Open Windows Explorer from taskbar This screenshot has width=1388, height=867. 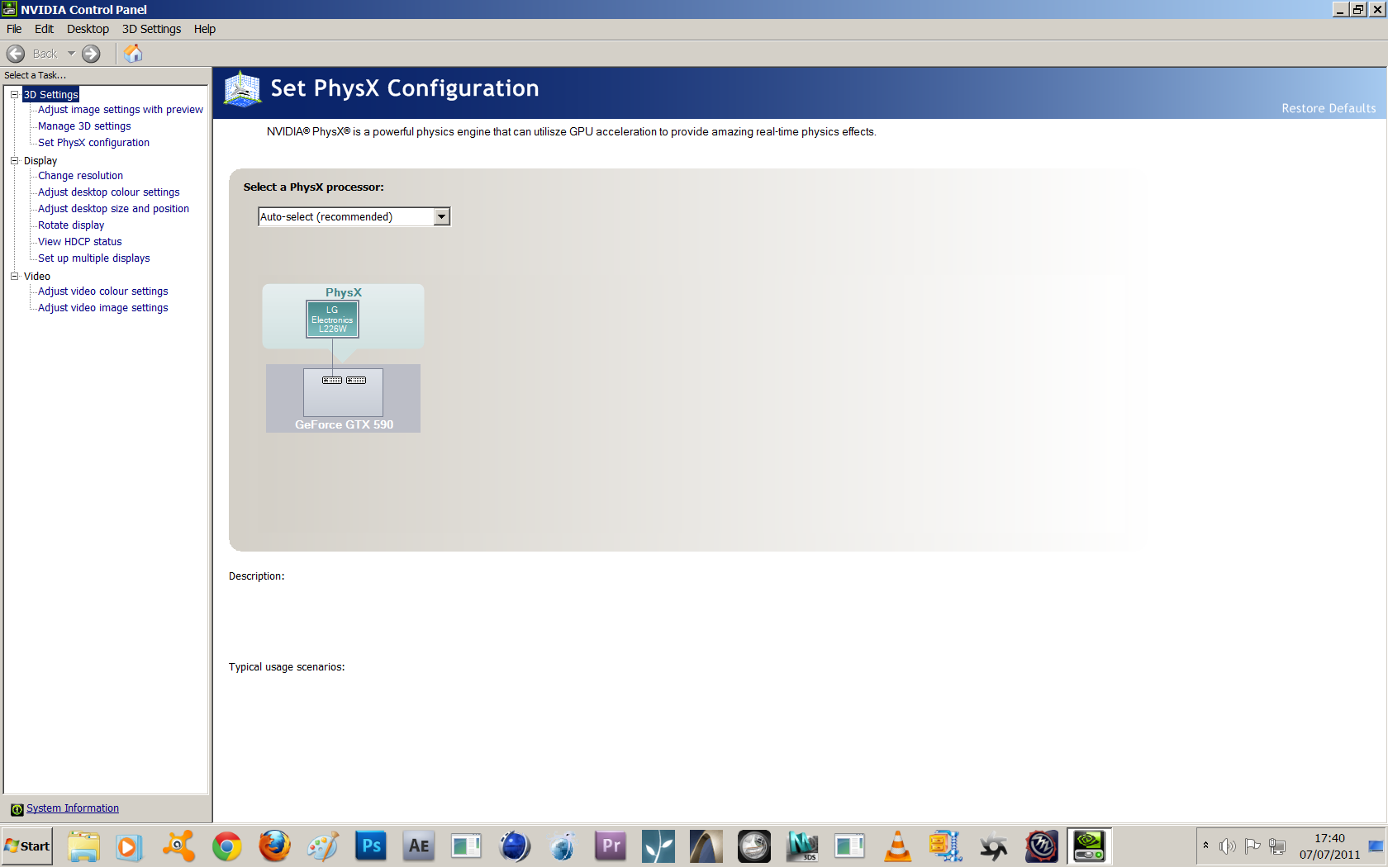pos(83,846)
